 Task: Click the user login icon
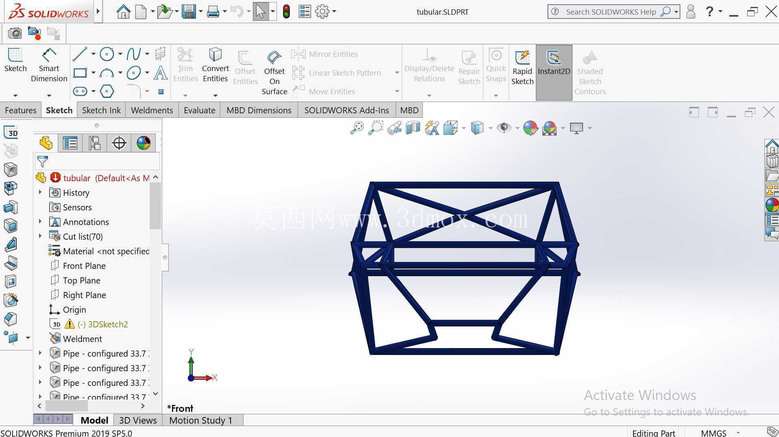tap(690, 11)
